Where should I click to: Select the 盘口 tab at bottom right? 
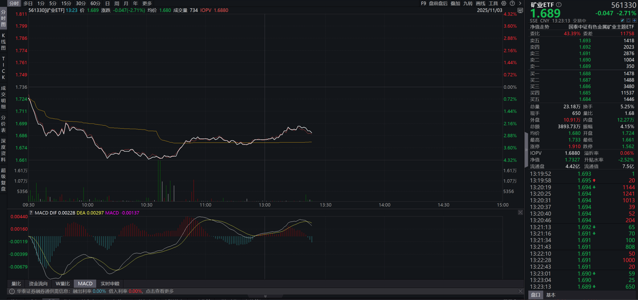[535, 295]
